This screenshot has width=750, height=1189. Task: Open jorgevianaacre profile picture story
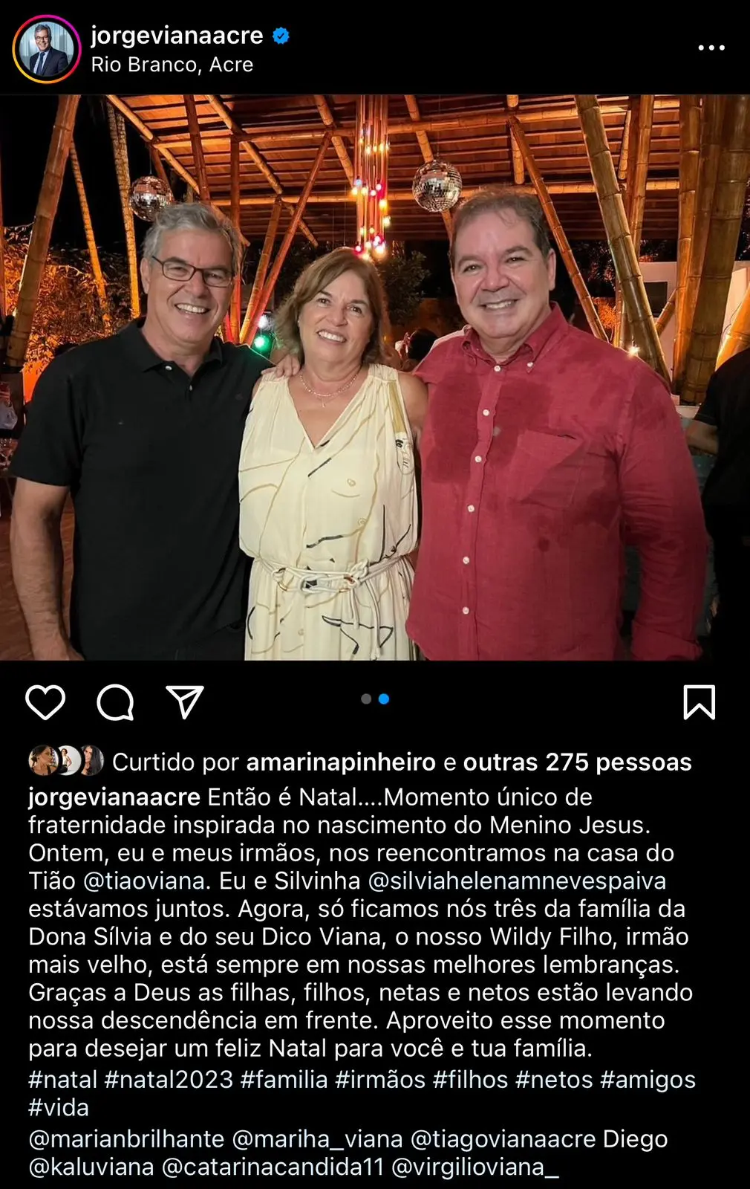pyautogui.click(x=46, y=49)
